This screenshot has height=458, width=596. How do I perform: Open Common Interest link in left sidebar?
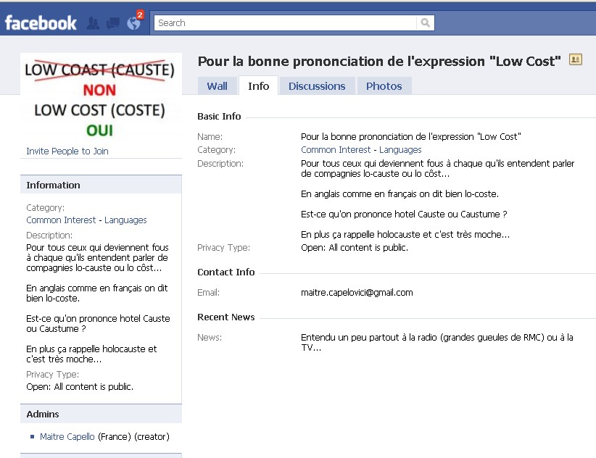pyautogui.click(x=62, y=220)
